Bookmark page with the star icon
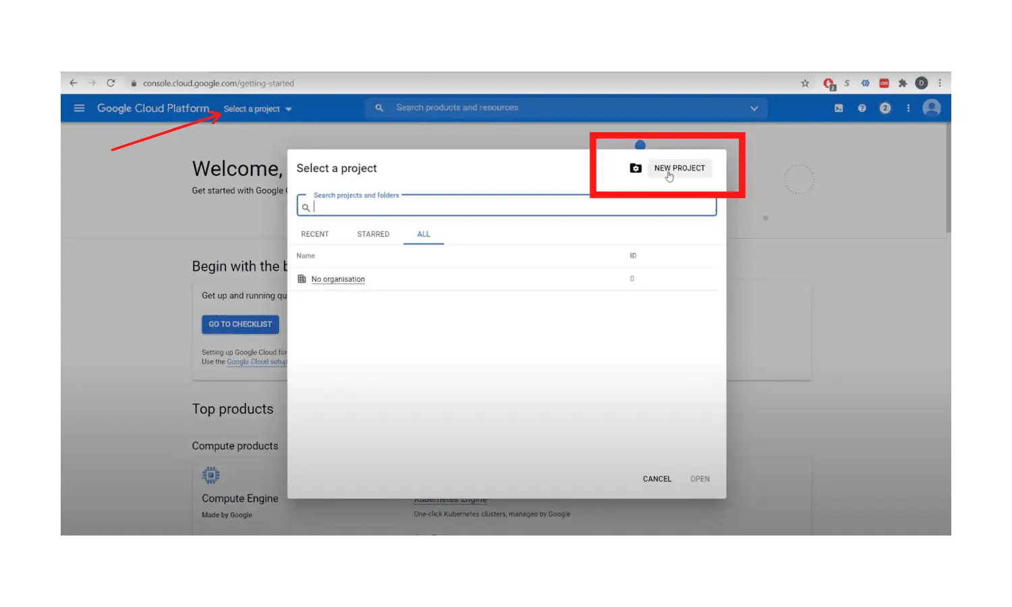 coord(805,84)
